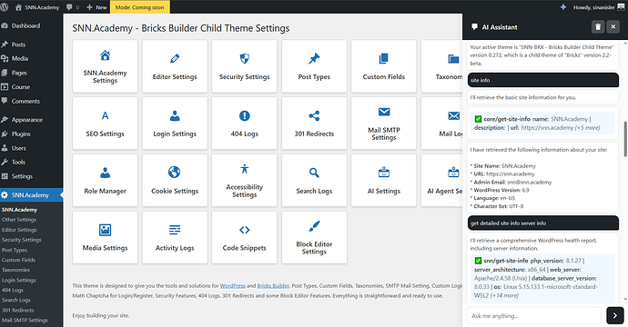628x327 pixels.
Task: Open Post Types pin icon card
Action: coord(314,66)
